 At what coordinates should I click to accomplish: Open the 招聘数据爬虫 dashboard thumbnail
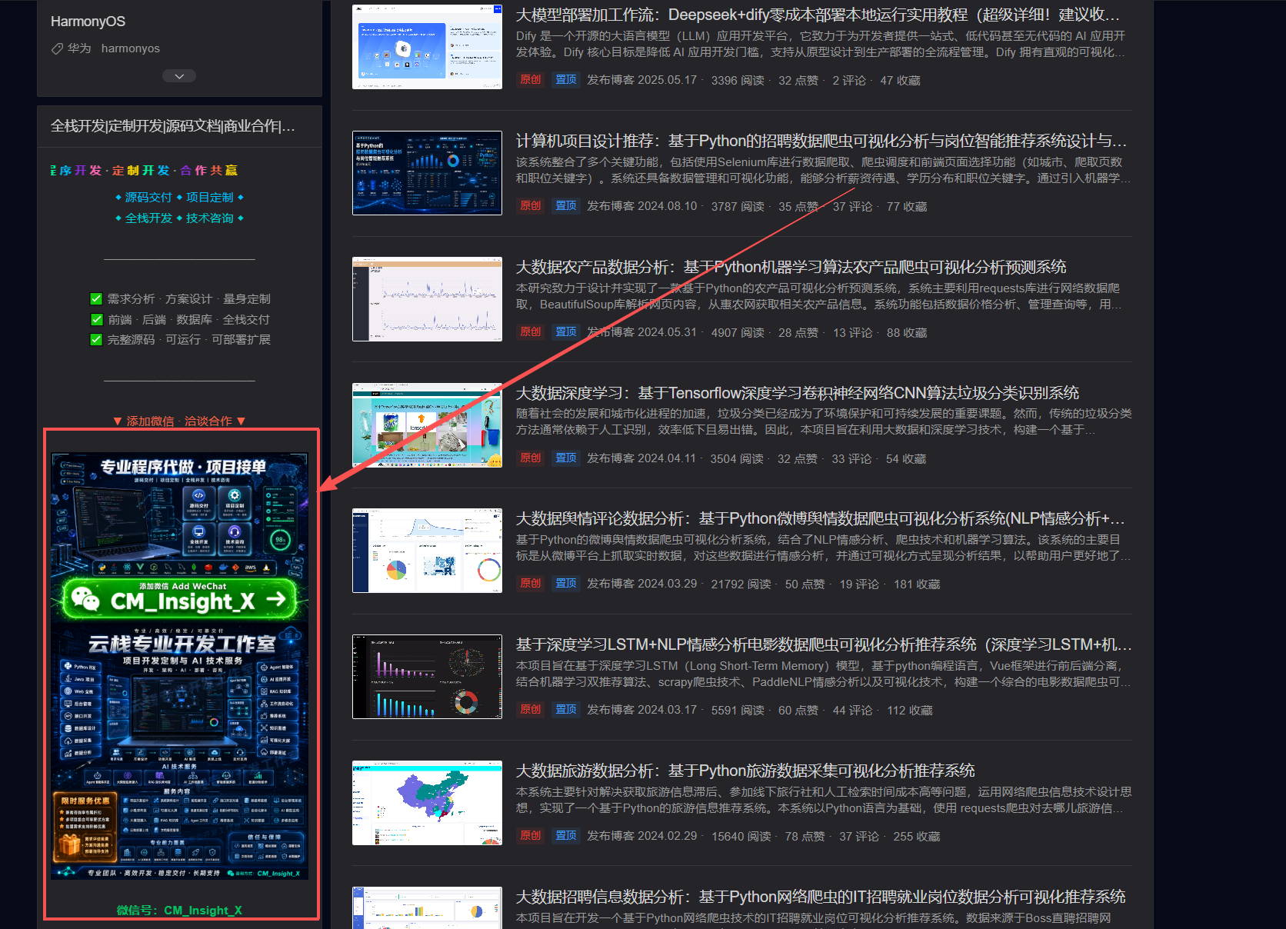pyautogui.click(x=427, y=173)
